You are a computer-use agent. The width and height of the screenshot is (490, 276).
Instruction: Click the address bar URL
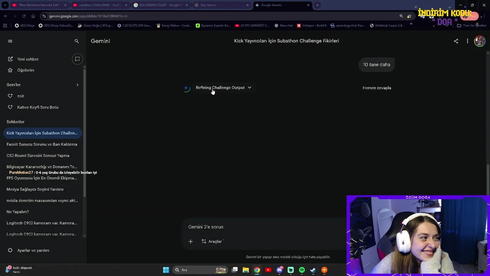click(x=88, y=16)
